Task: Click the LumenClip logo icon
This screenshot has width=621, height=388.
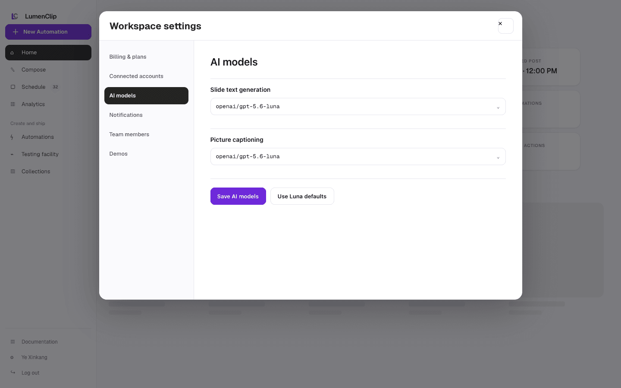Action: pos(15,16)
